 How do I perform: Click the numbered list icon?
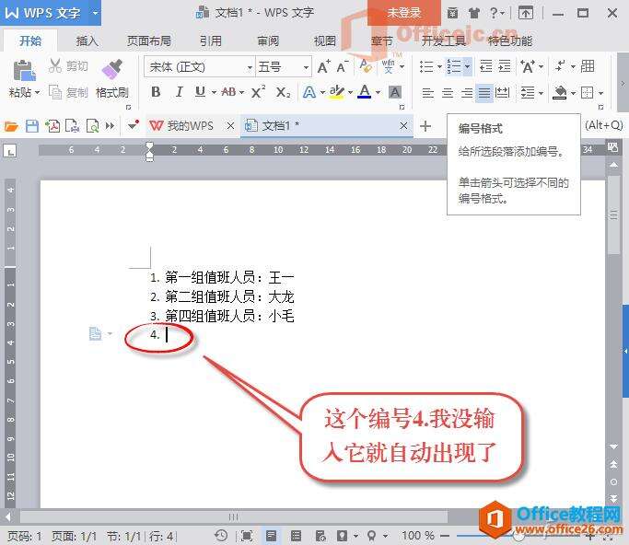click(454, 66)
